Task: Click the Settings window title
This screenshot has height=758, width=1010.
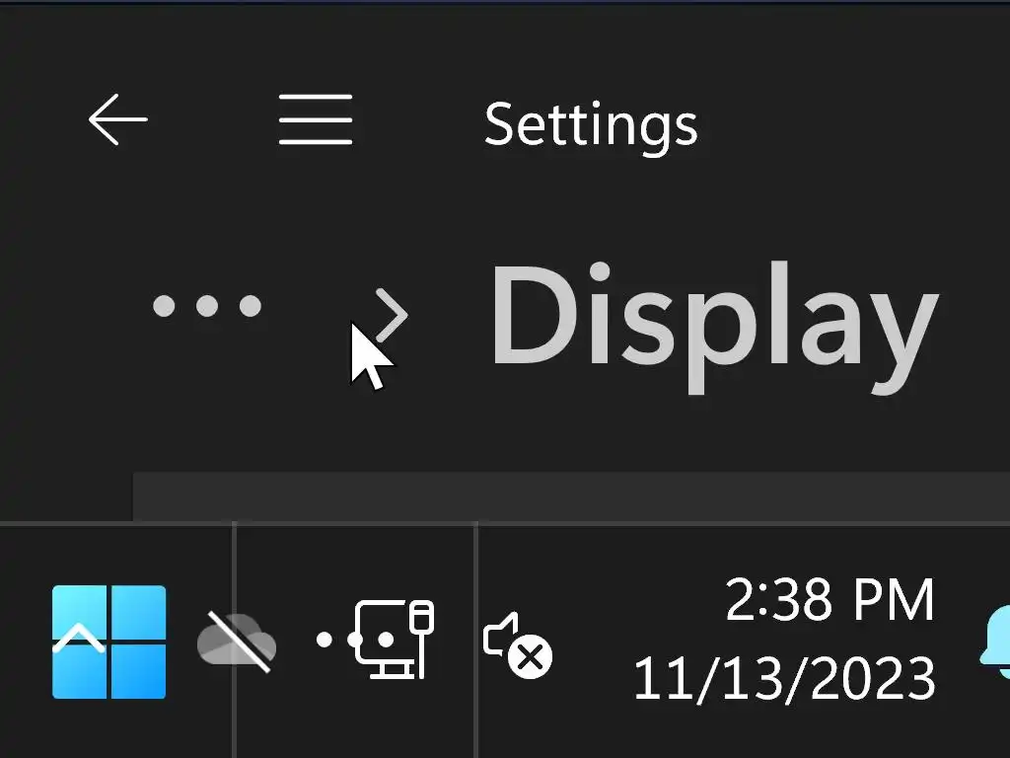Action: pos(591,124)
